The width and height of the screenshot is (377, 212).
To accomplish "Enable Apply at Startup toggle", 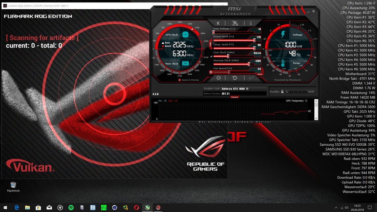I will 180,80.
